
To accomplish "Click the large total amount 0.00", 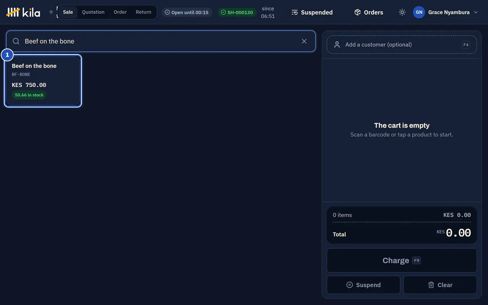I will 458,233.
